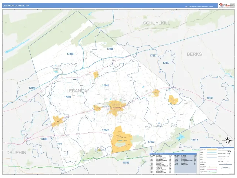Click the orange area inside the 17087 outlined region

(x=173, y=100)
